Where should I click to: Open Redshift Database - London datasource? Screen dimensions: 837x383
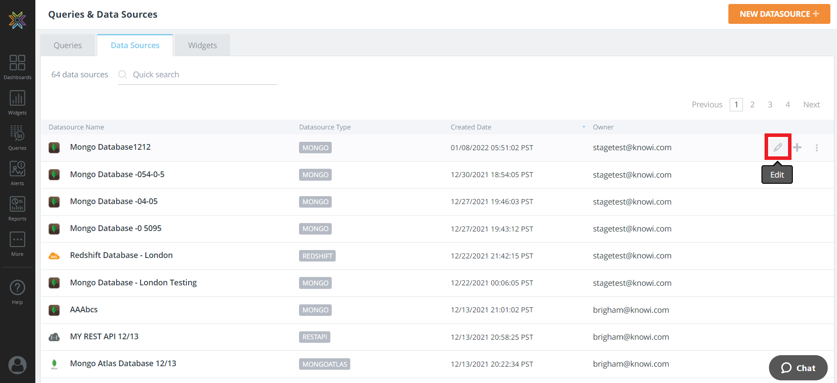pos(121,255)
